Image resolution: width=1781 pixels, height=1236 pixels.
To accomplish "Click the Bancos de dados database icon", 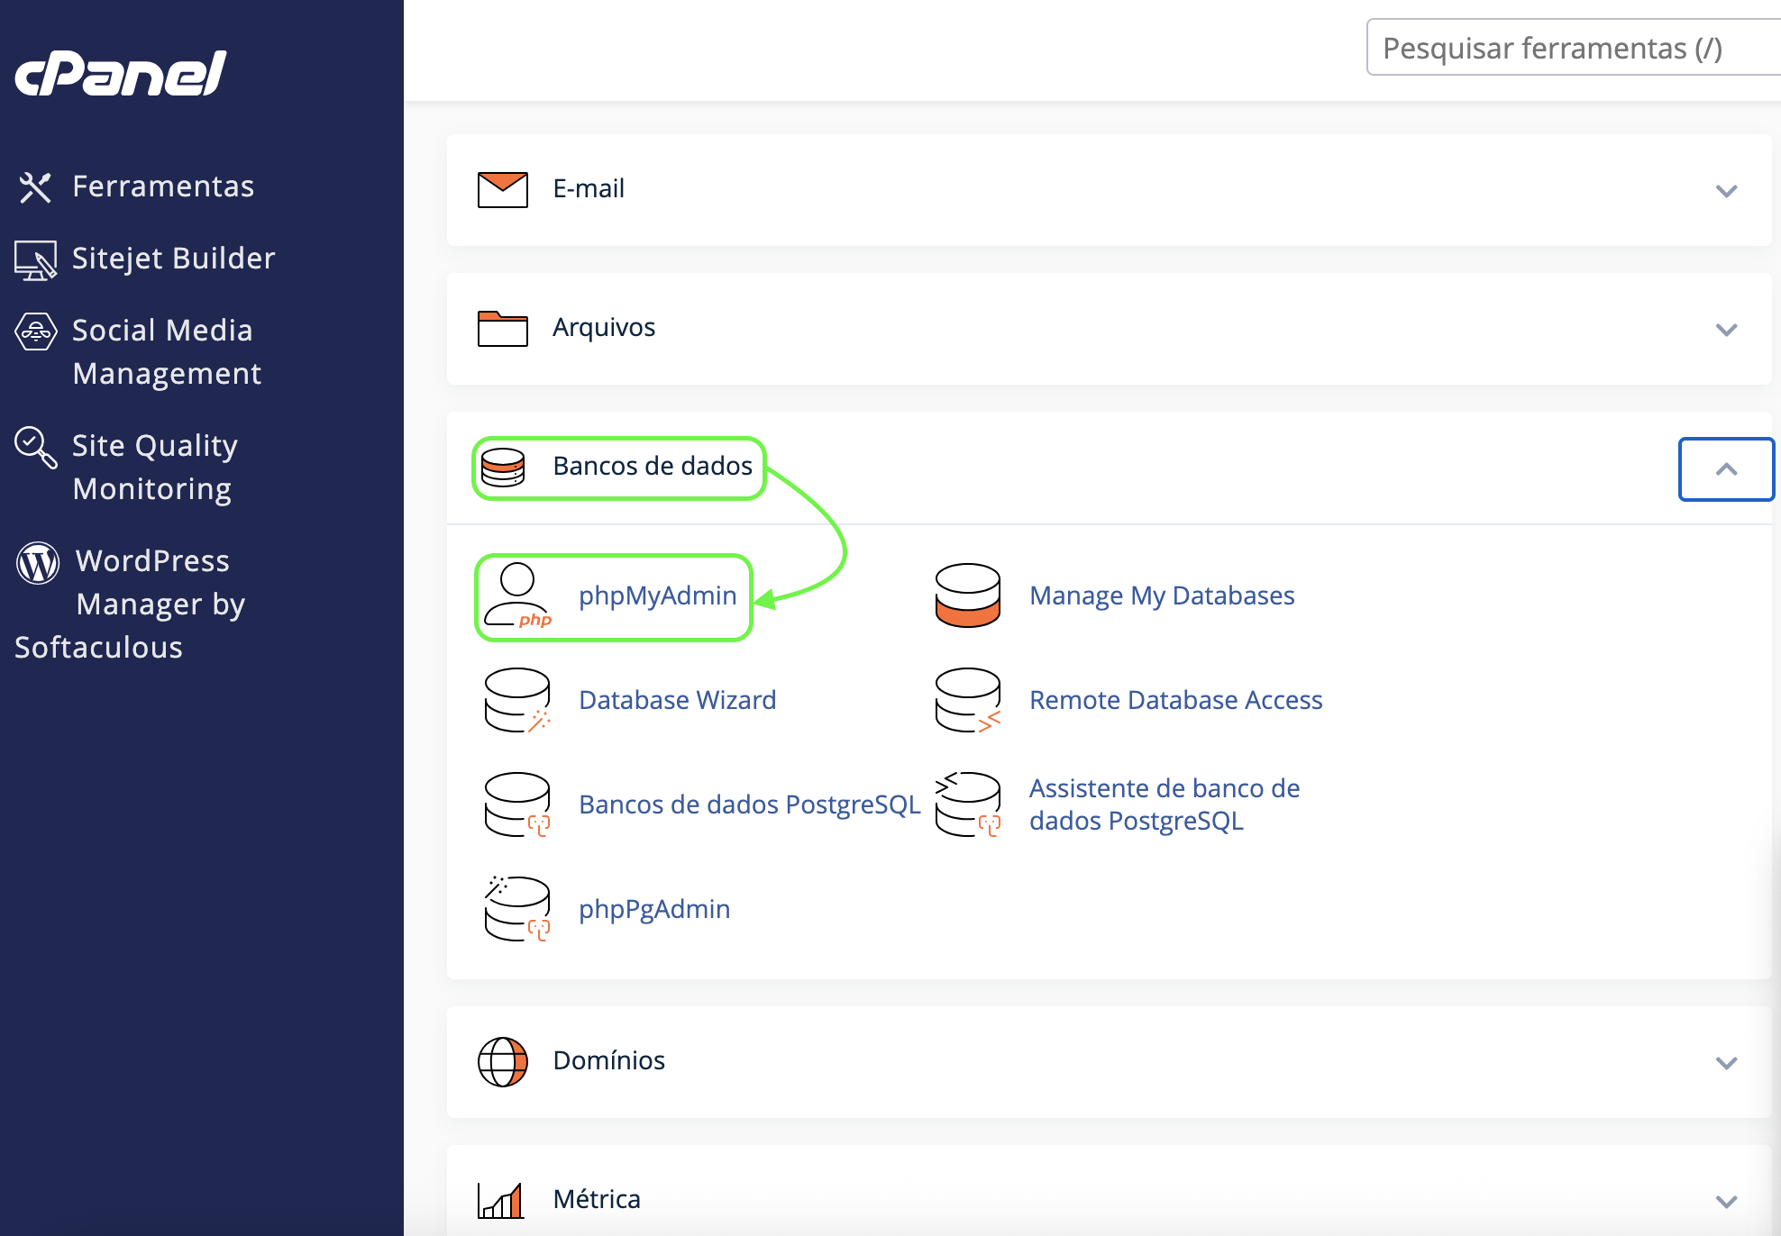I will pyautogui.click(x=503, y=468).
